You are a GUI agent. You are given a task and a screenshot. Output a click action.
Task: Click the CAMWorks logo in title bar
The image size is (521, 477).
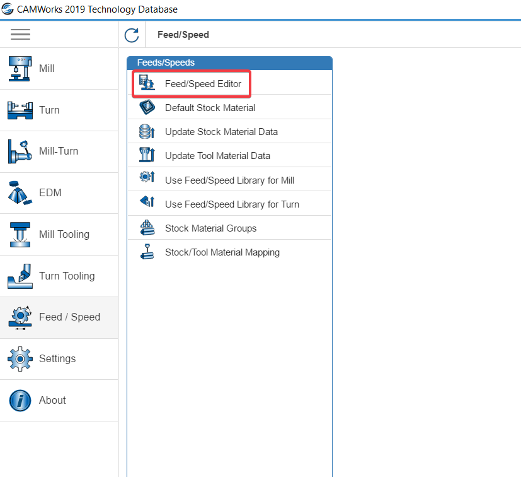point(8,9)
